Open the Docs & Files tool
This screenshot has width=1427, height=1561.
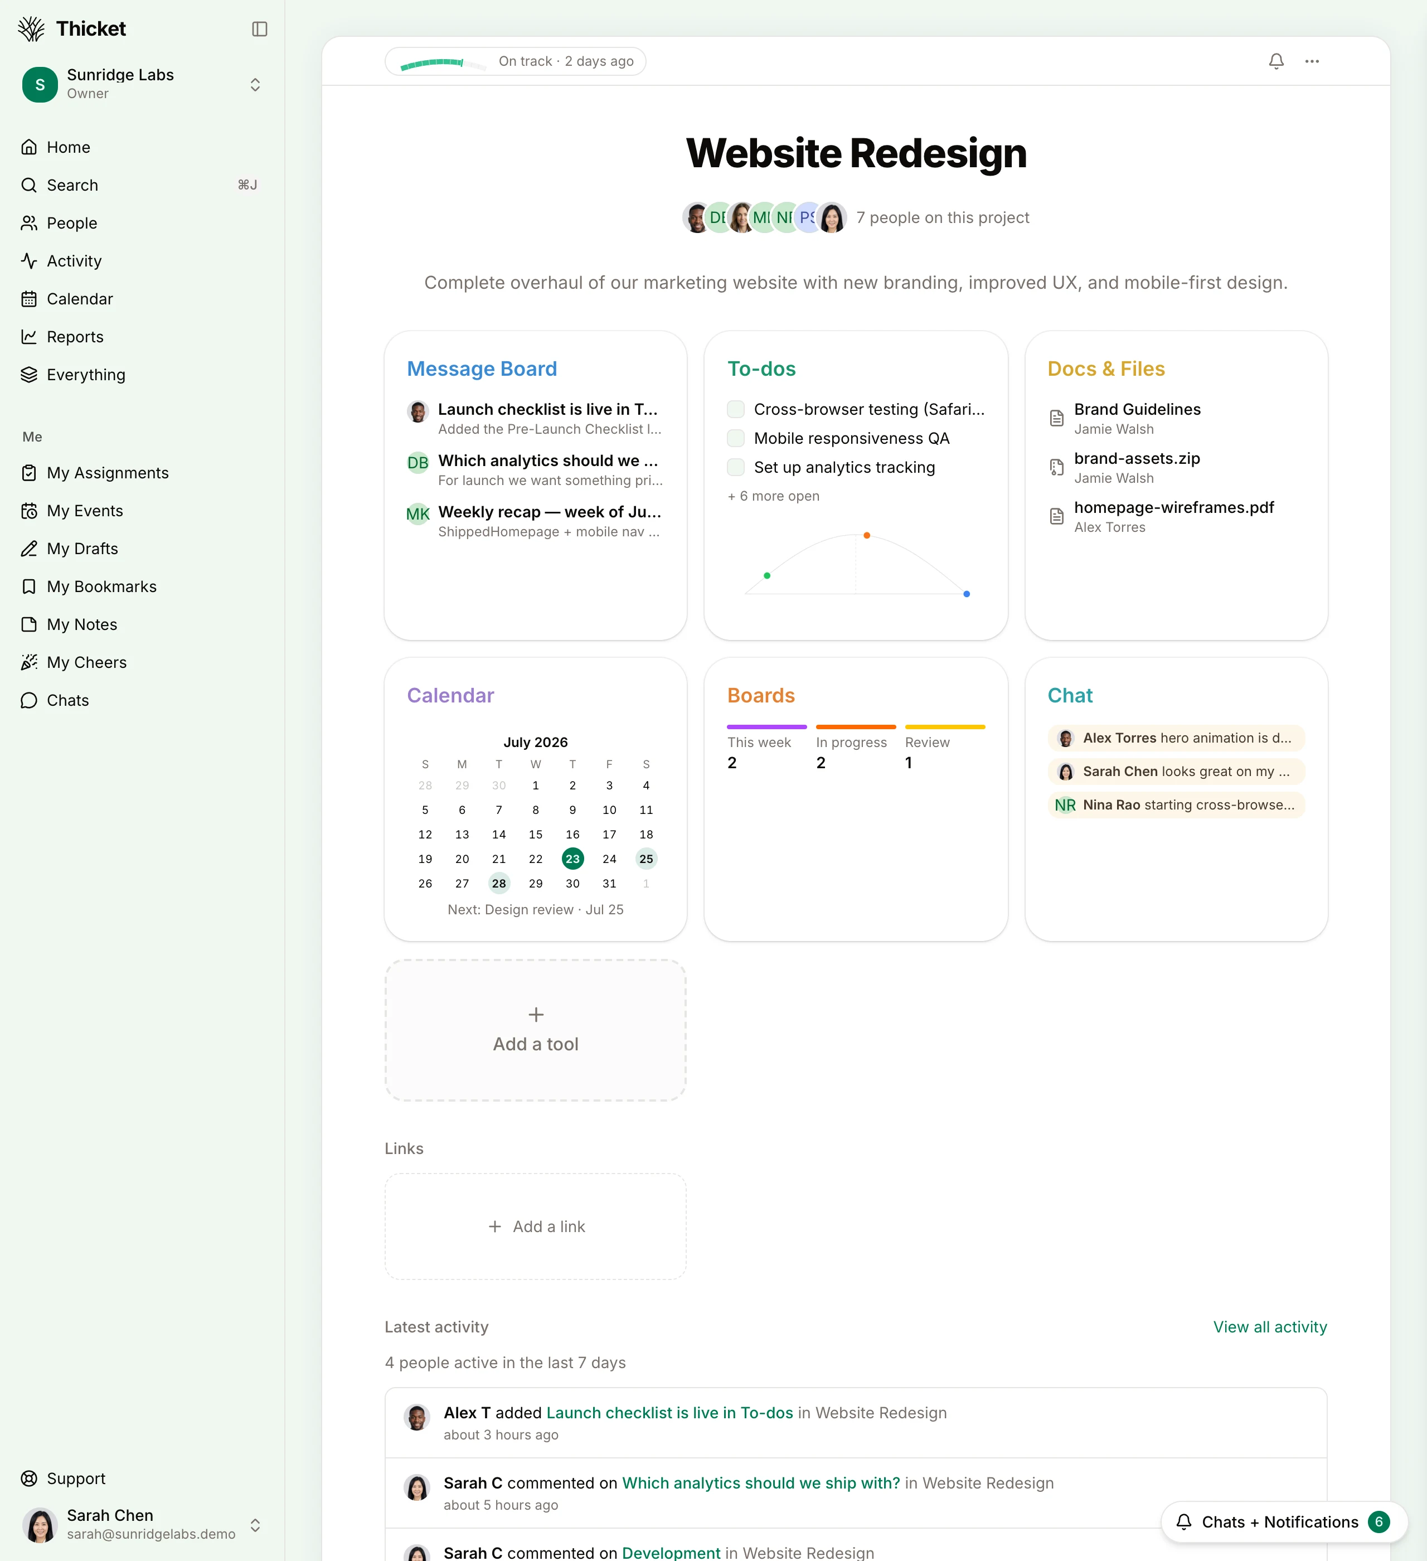(1106, 369)
